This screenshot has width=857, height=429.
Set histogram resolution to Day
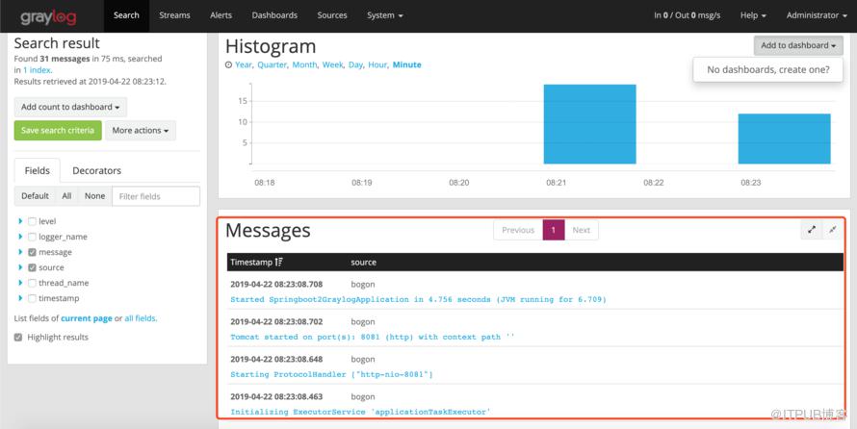click(x=355, y=64)
